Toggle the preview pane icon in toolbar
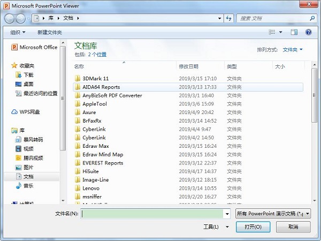 coord(295,32)
